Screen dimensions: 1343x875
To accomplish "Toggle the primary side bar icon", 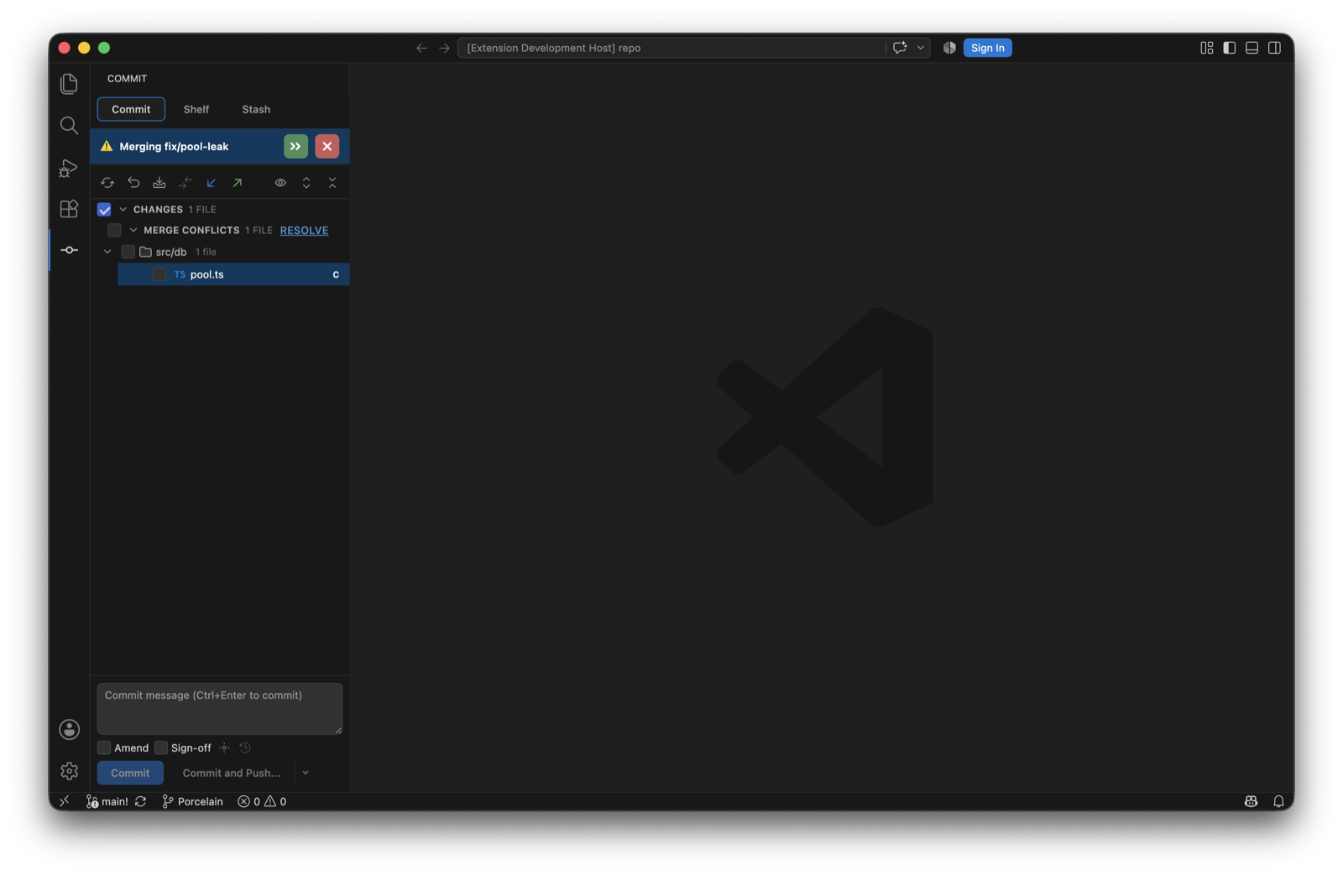I will click(x=1230, y=48).
